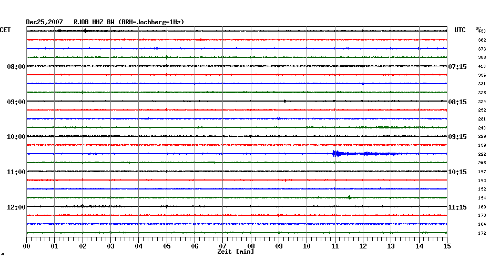
Task: Click the "06" minute tick label
Action: pyautogui.click(x=195, y=246)
